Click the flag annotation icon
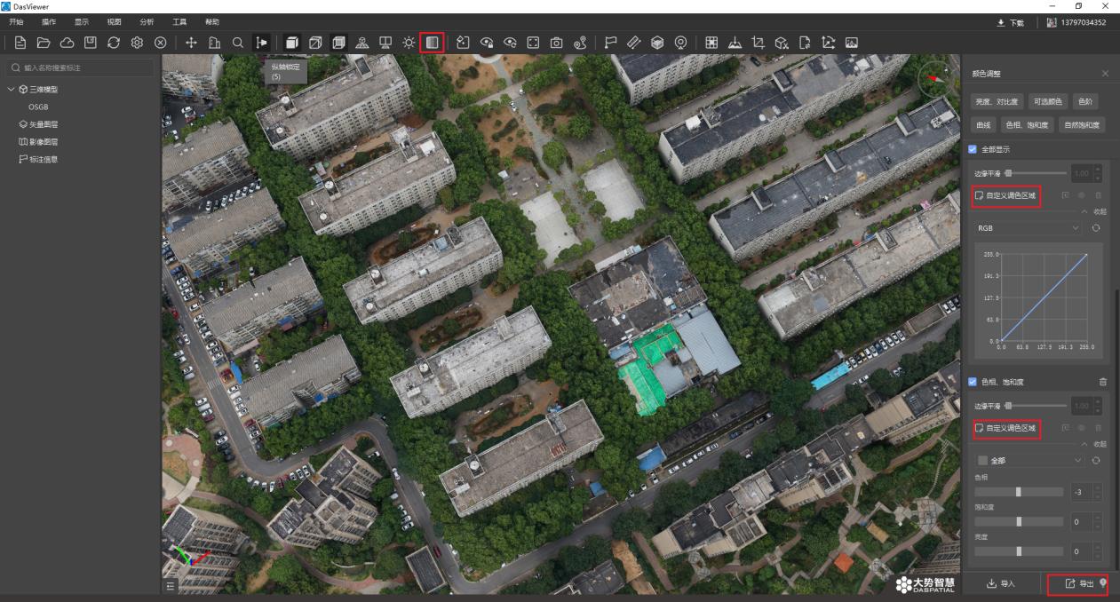Screen dimensions: 1120x602 click(611, 42)
